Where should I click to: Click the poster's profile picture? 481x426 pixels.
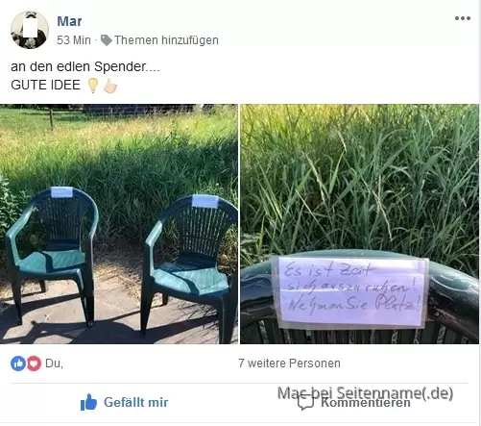(x=30, y=30)
